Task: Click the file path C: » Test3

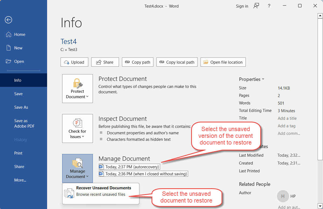Action: [x=69, y=50]
